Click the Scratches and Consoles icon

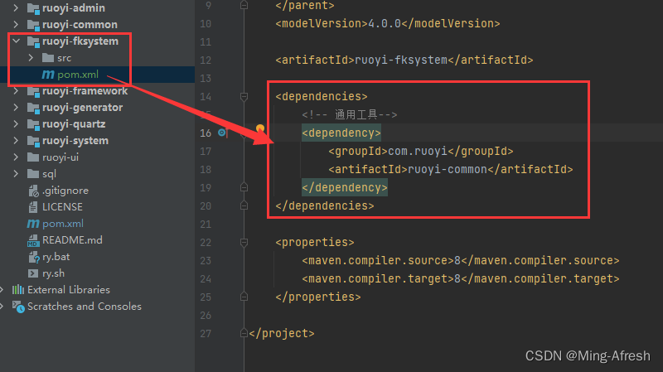coord(18,307)
